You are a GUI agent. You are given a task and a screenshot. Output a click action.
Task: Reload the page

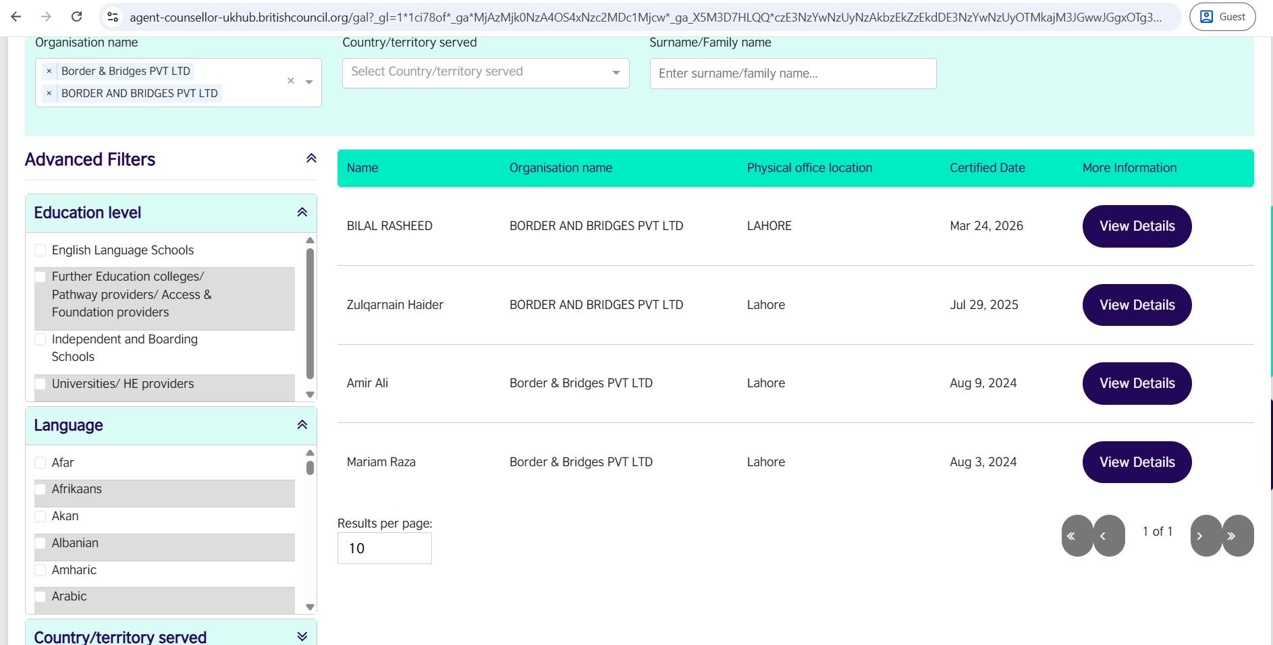coord(77,17)
